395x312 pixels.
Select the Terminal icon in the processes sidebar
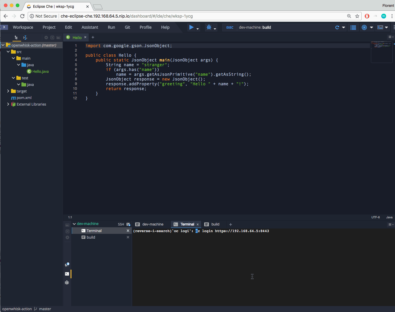click(67, 274)
